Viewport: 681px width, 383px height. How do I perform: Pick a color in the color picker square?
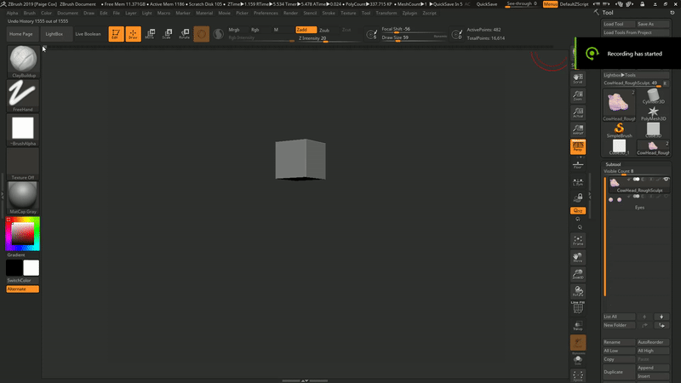click(x=23, y=233)
